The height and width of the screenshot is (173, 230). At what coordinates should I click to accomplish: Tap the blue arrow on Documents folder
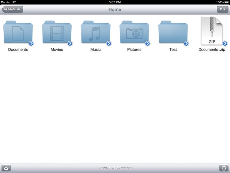(x=31, y=44)
